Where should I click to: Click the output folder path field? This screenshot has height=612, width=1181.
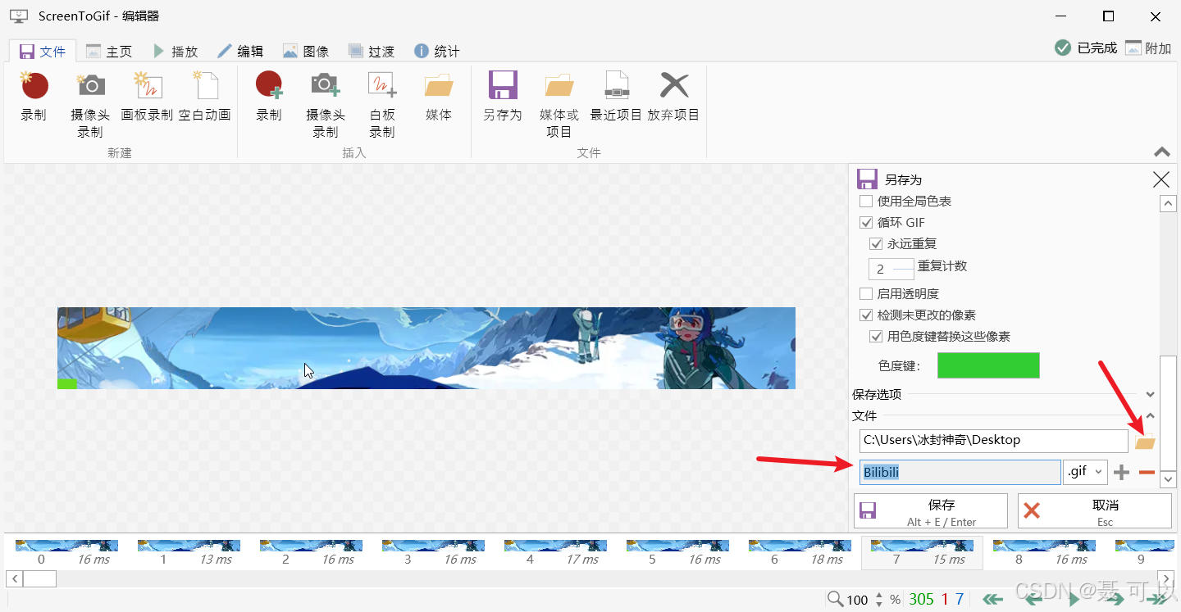pyautogui.click(x=994, y=441)
